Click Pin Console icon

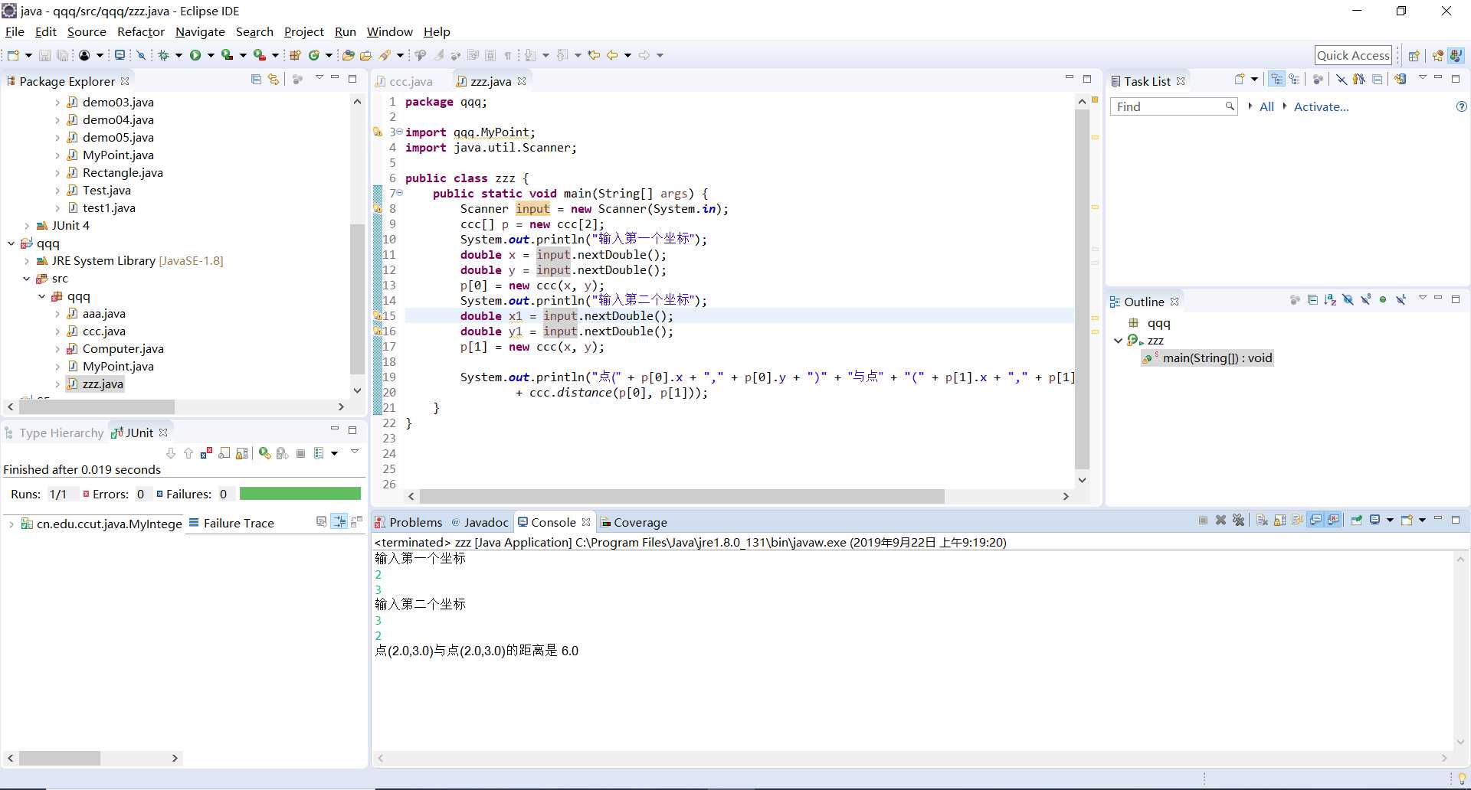click(1356, 521)
